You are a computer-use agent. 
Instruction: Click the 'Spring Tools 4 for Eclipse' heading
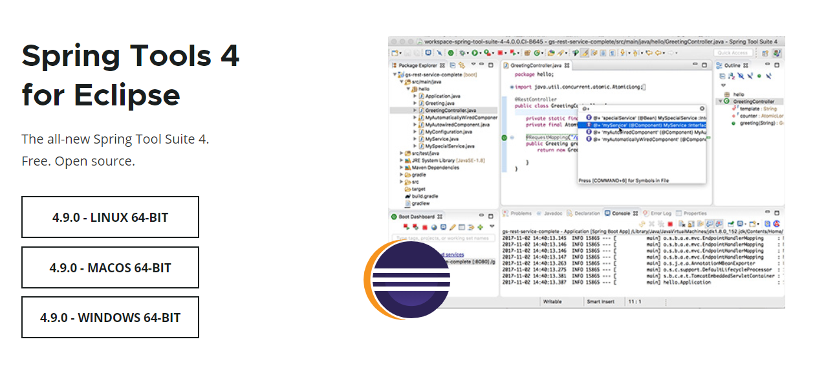[131, 75]
